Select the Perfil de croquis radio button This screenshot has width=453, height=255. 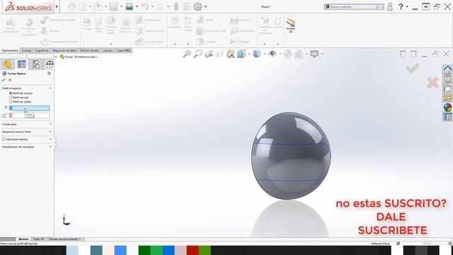pyautogui.click(x=11, y=93)
